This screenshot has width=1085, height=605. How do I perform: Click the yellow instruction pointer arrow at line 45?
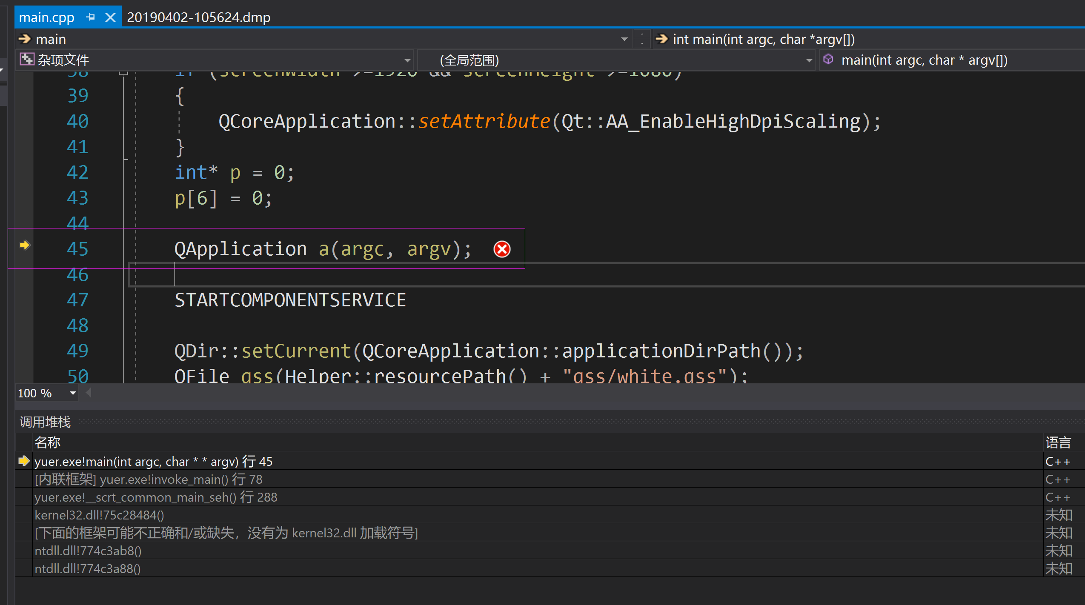25,245
